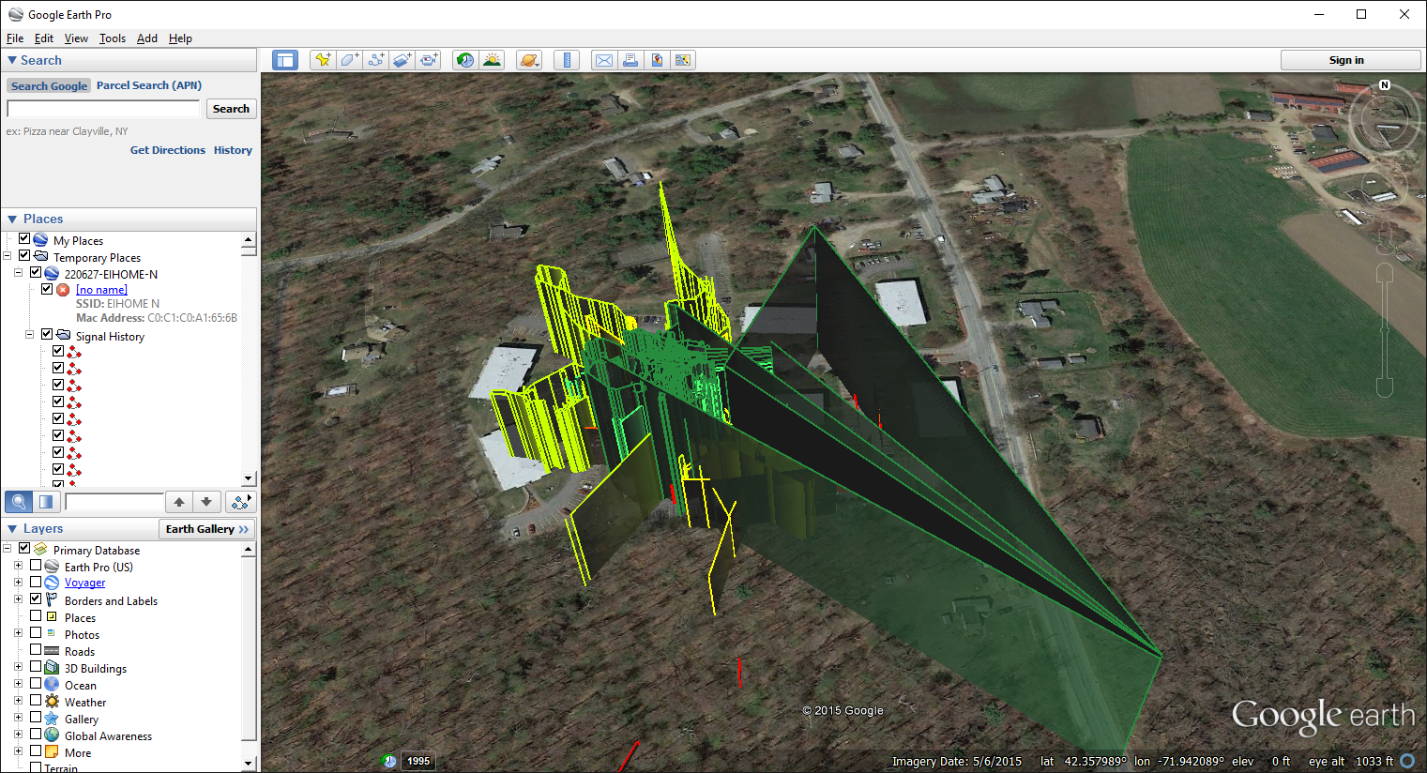
Task: Enable the Roads layer checkbox
Action: tap(36, 650)
